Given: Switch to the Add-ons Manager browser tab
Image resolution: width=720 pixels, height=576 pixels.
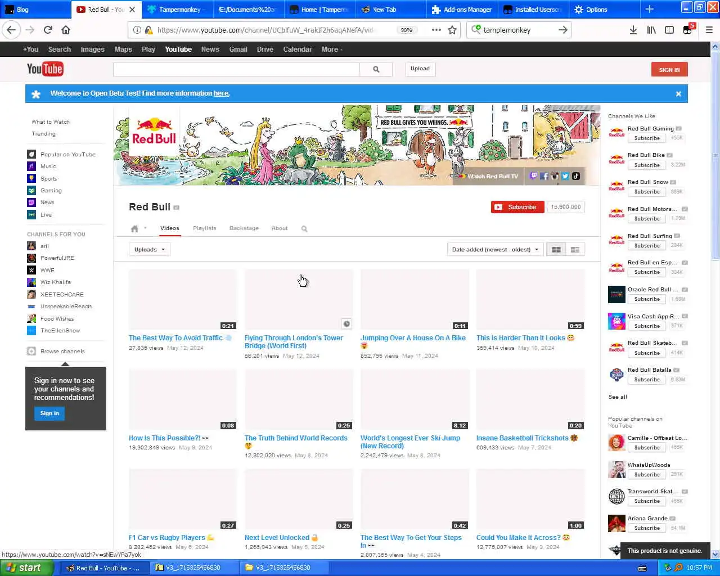Looking at the screenshot, I should point(461,10).
